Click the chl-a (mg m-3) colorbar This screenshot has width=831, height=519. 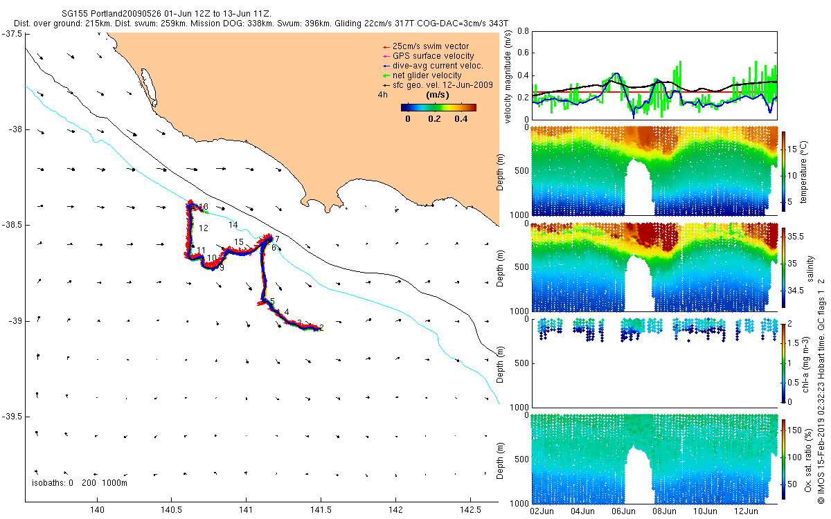click(783, 362)
